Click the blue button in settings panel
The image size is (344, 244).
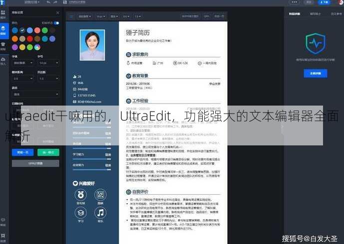coord(23,152)
